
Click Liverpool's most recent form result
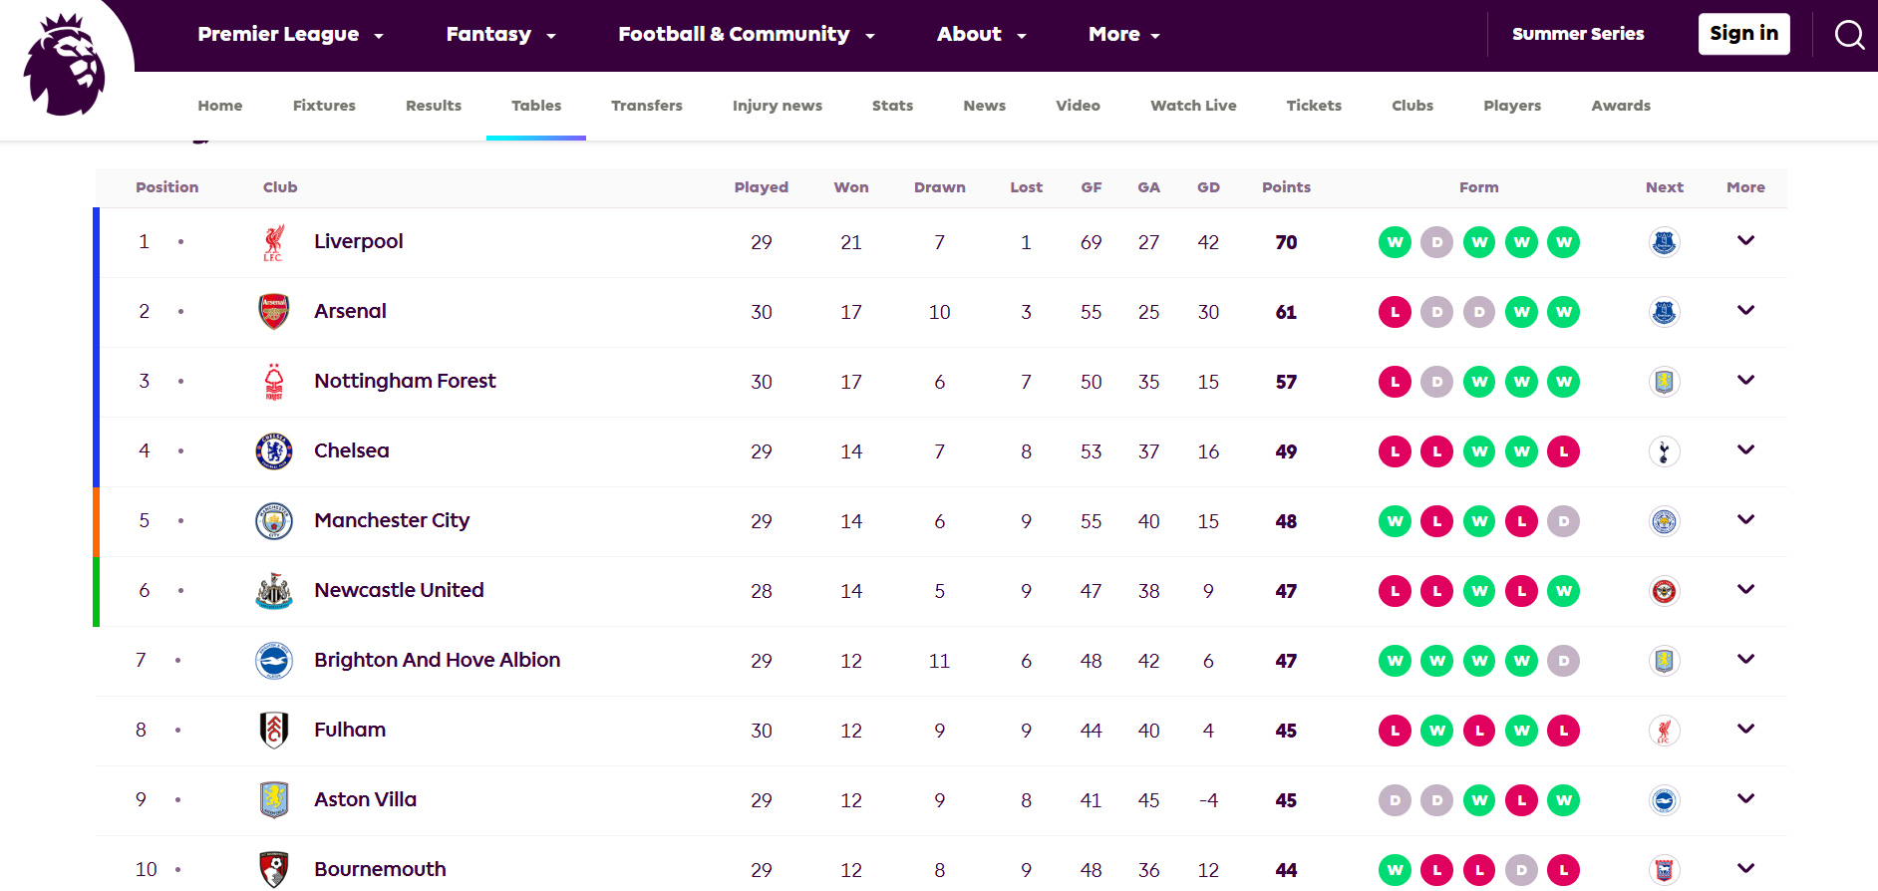(1563, 242)
